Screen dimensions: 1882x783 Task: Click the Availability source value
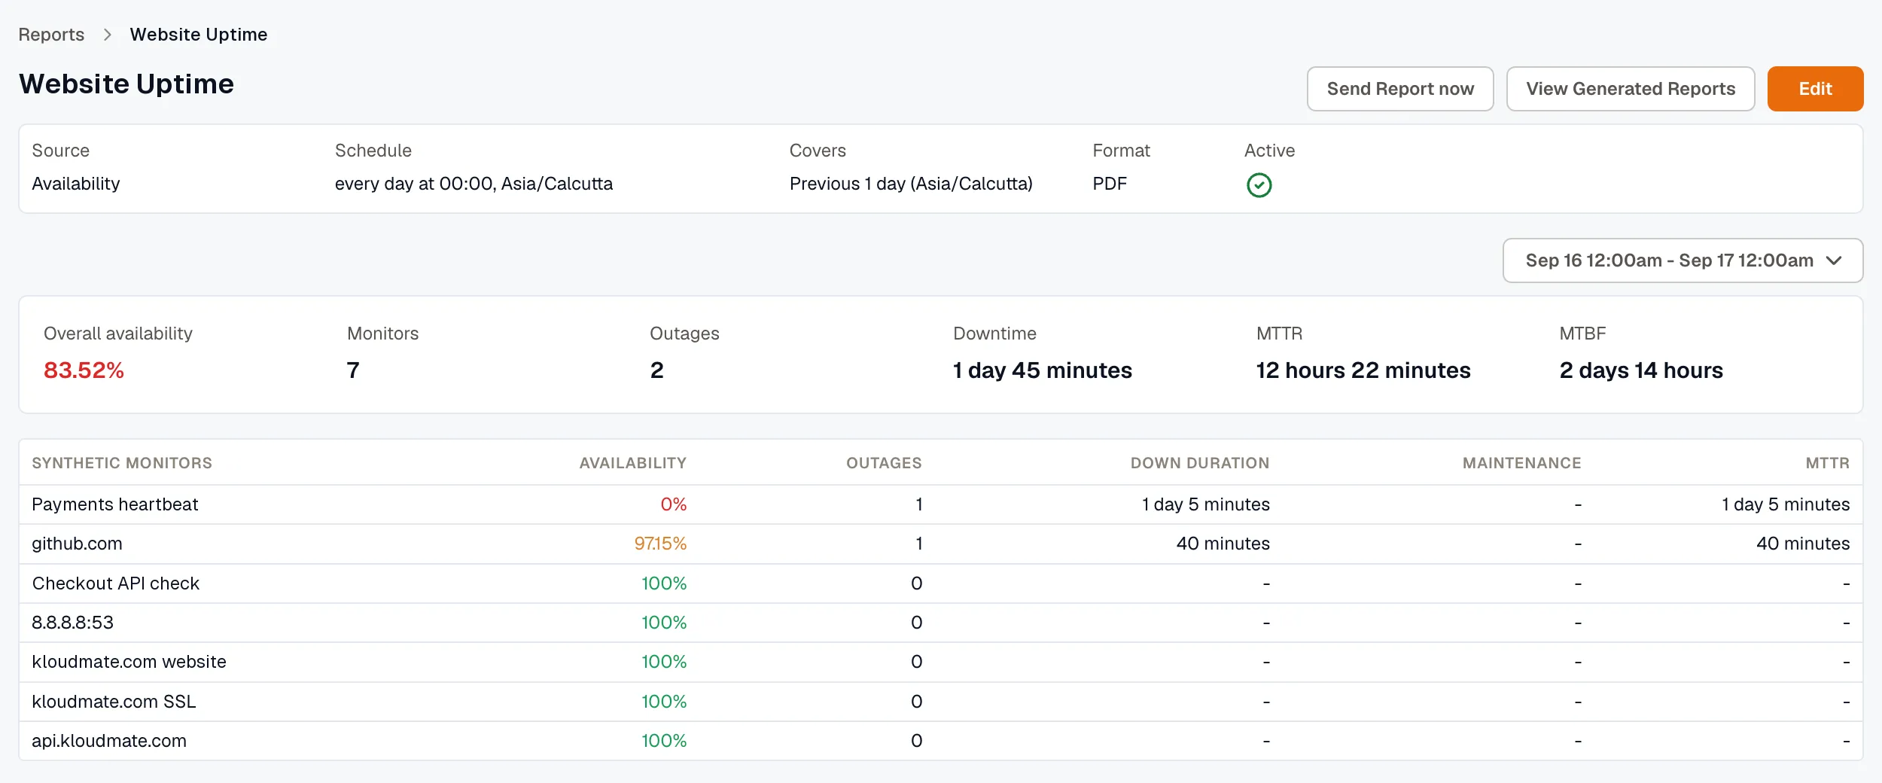pos(76,184)
